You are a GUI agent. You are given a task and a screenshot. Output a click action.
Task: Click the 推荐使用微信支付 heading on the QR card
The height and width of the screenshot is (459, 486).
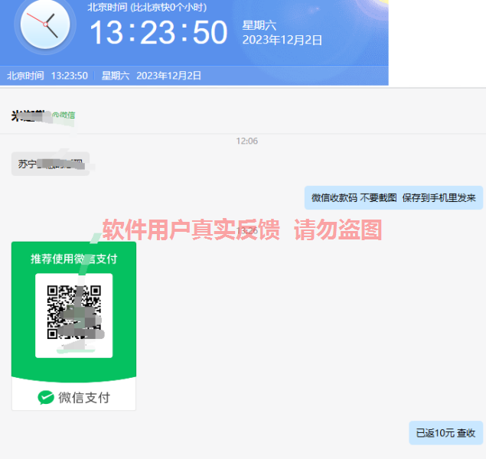(x=73, y=259)
